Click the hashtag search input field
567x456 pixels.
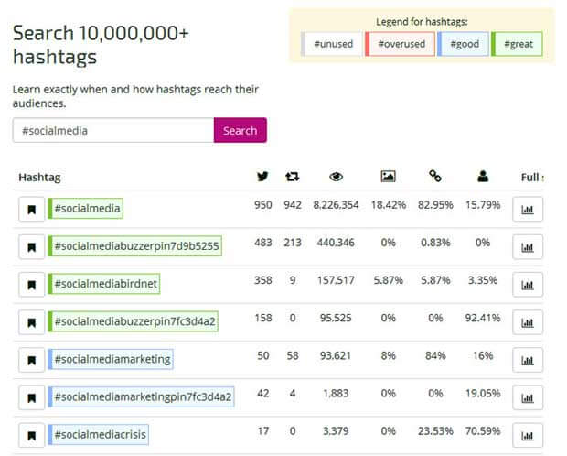[x=113, y=130]
